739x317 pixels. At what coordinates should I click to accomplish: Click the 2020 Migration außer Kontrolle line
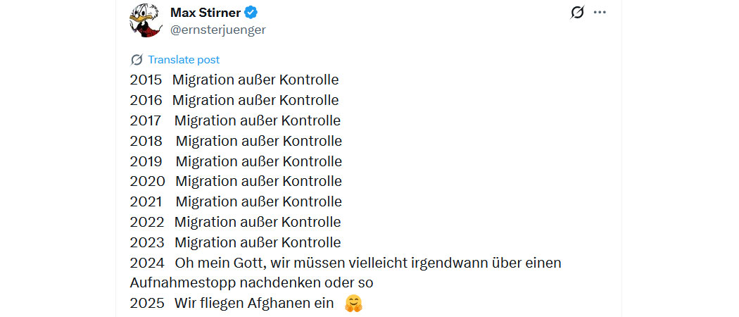point(236,181)
